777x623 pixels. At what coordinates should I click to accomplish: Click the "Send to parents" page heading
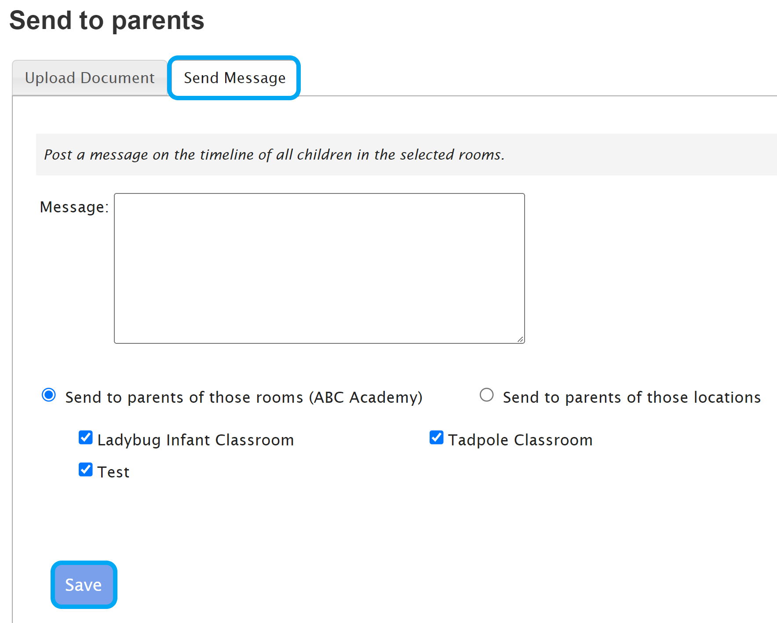point(107,21)
